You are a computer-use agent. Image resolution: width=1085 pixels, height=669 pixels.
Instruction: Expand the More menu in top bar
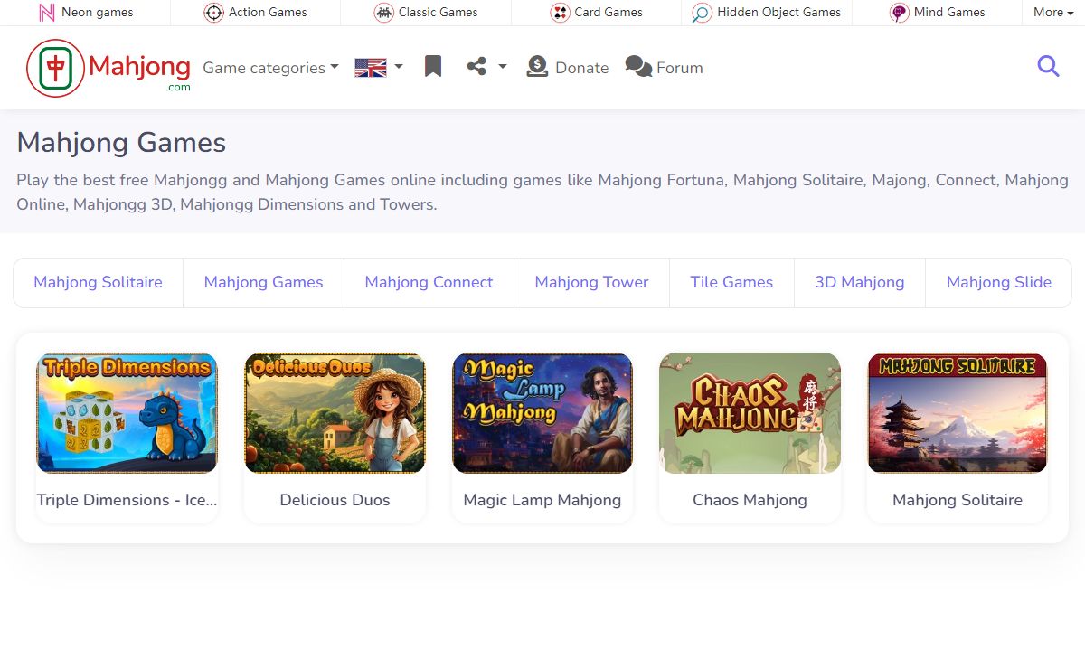(1053, 13)
